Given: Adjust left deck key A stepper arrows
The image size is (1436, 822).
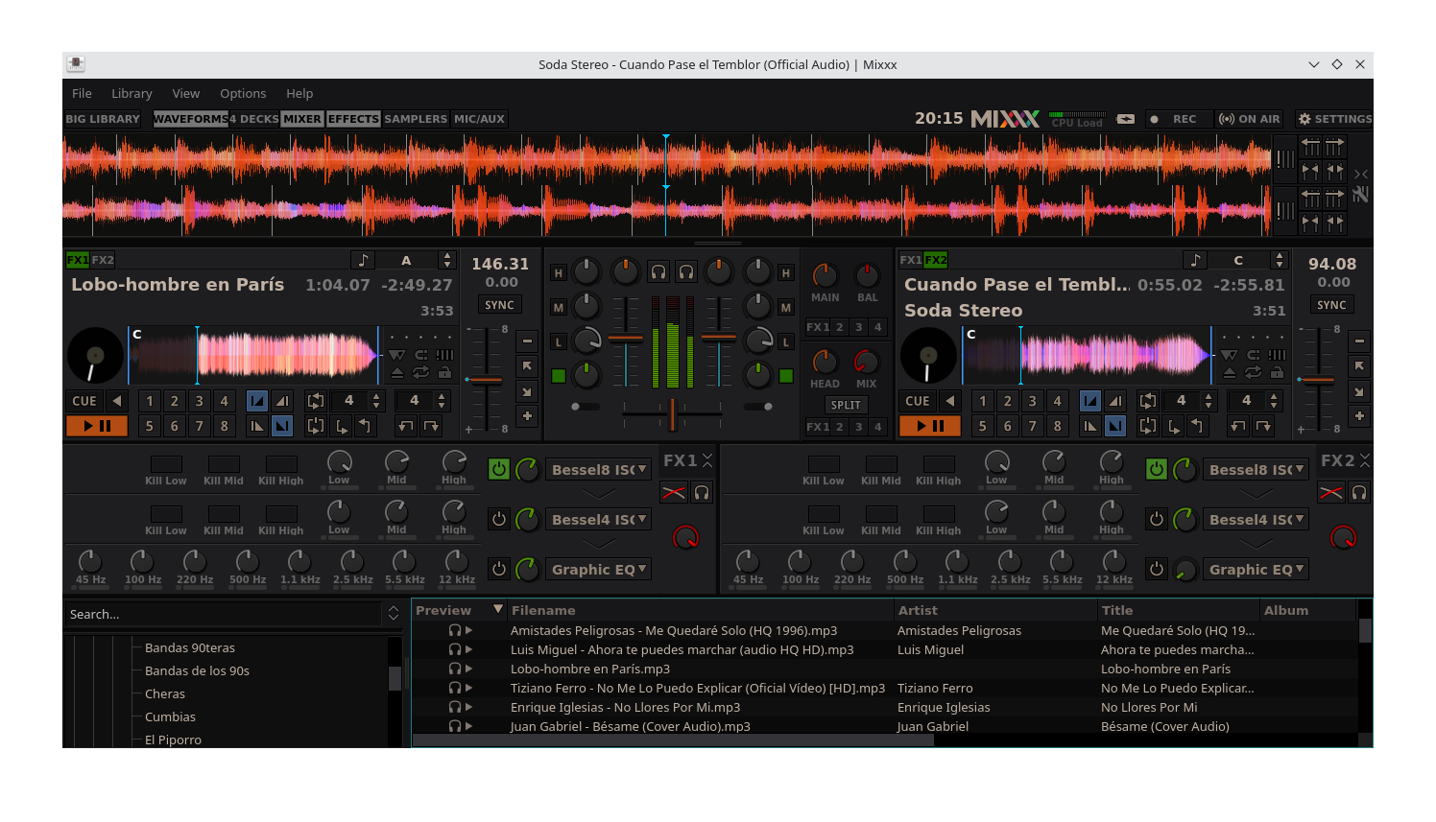Looking at the screenshot, I should [x=446, y=260].
